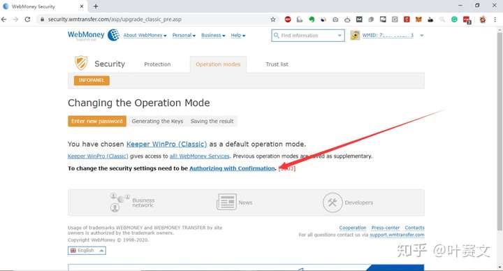This screenshot has width=503, height=271.
Task: Open the Chrome profile avatar
Action: (483, 20)
